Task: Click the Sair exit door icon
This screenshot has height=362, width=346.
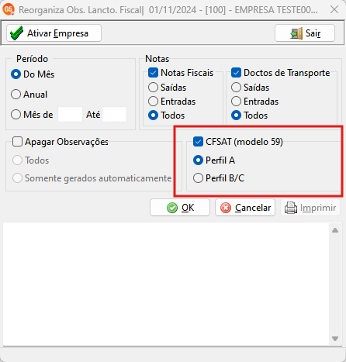Action: [296, 33]
